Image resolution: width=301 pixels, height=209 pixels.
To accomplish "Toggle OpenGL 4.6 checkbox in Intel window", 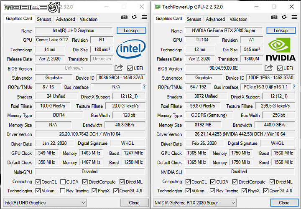I will click(x=116, y=191).
